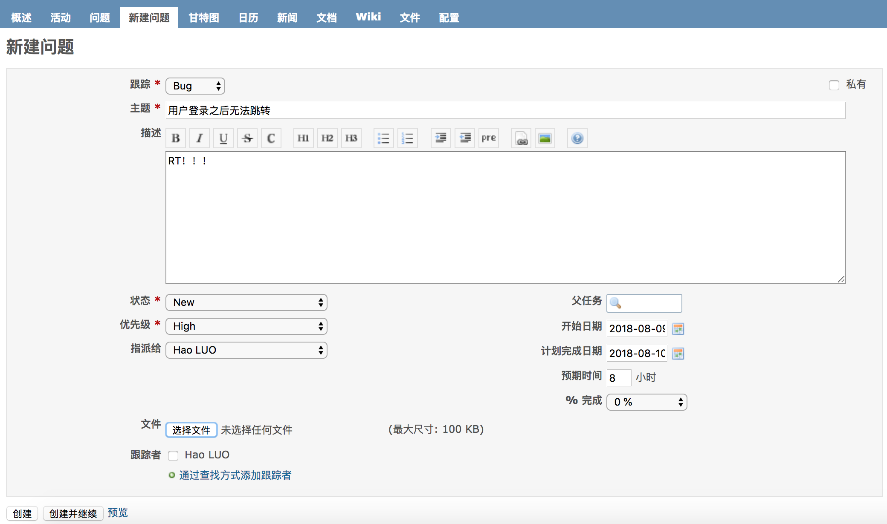Screen dimensions: 887x524
Task: Click the Italic formatting icon
Action: (198, 137)
